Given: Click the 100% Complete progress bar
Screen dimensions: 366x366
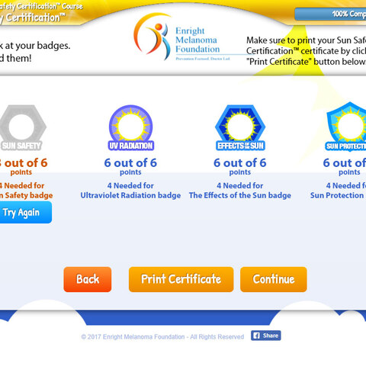Looking at the screenshot, I should [330, 14].
